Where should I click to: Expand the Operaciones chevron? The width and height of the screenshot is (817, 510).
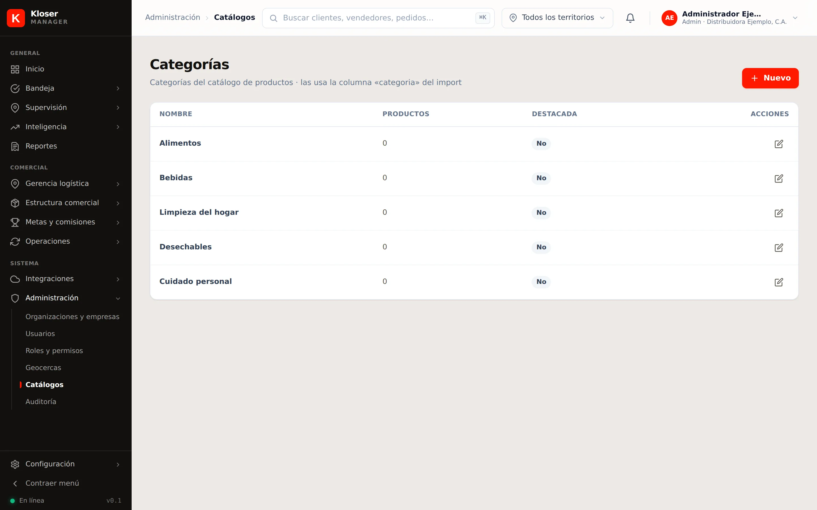pyautogui.click(x=118, y=241)
